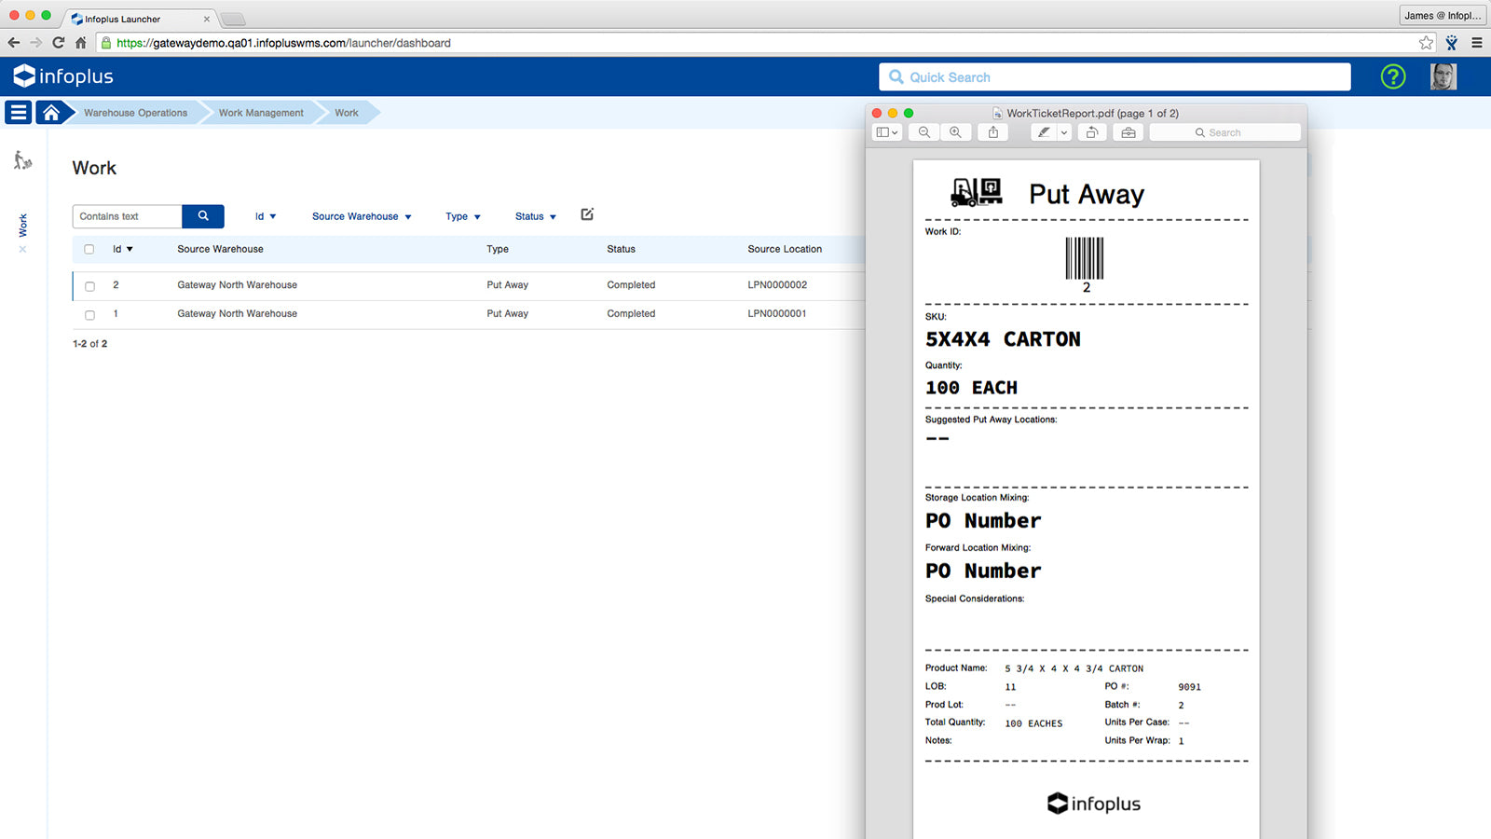
Task: Expand the sidebar view options in Preview
Action: [x=886, y=131]
